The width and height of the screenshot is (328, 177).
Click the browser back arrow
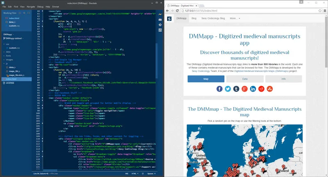tap(168, 11)
